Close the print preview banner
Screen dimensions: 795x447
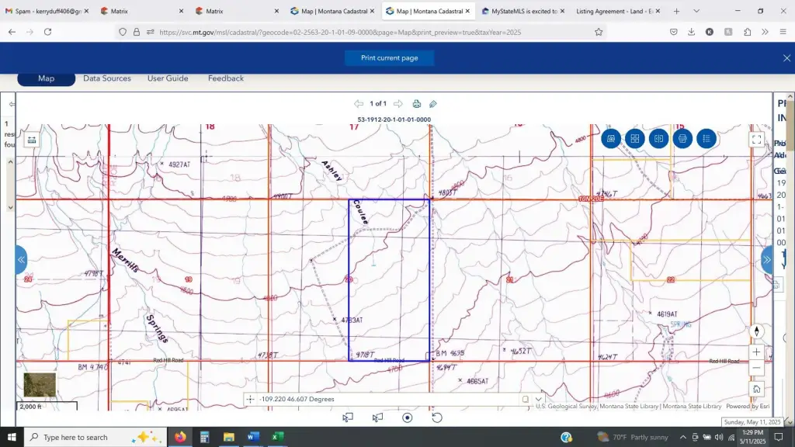coord(786,58)
